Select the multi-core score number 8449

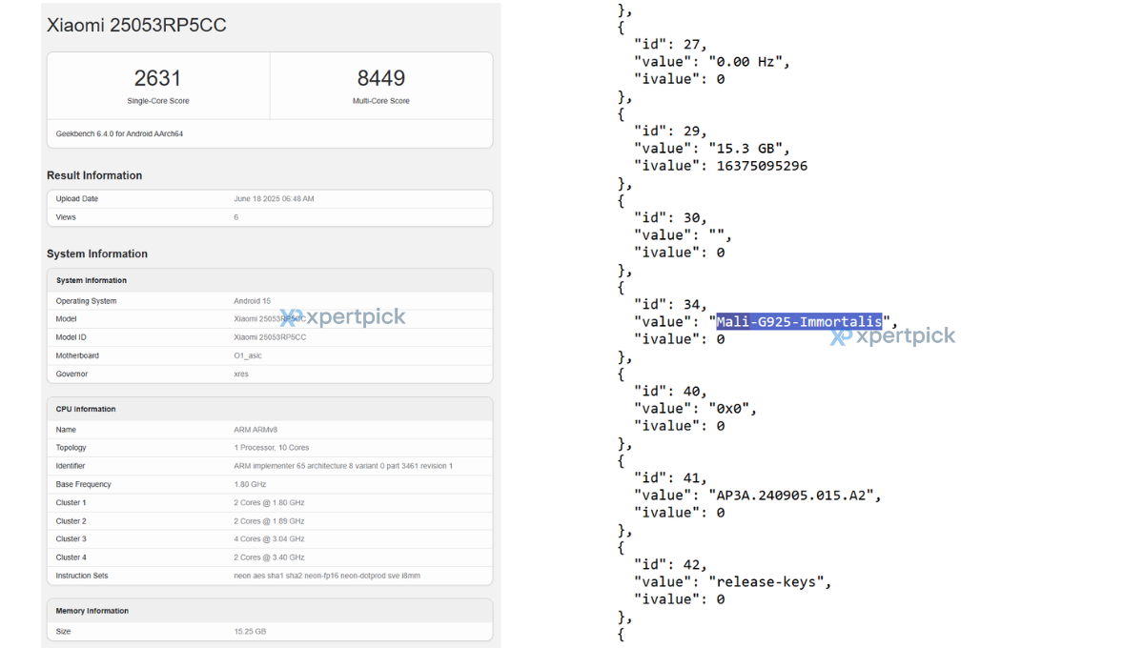381,78
